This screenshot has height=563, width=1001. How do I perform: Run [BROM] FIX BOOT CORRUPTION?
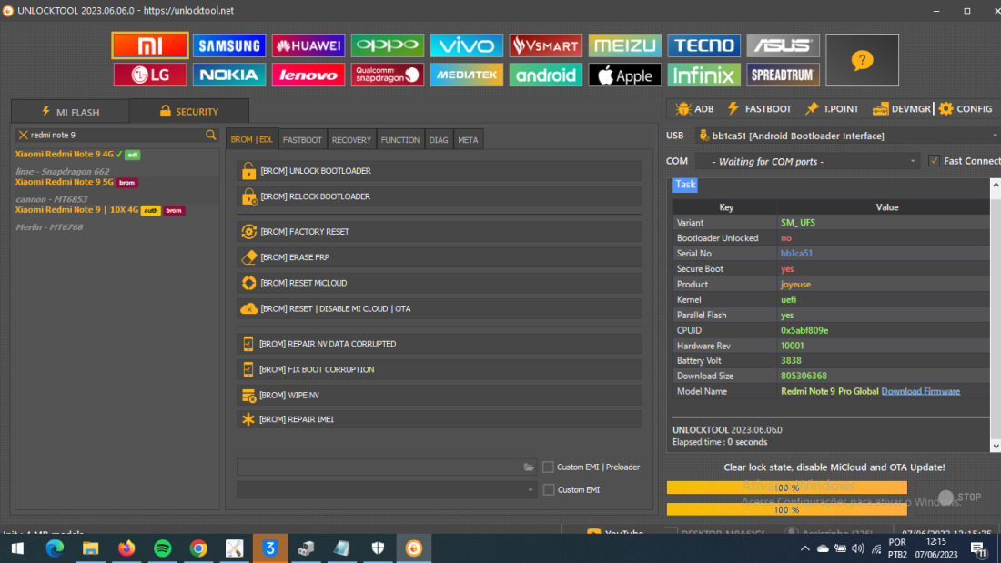coord(440,369)
